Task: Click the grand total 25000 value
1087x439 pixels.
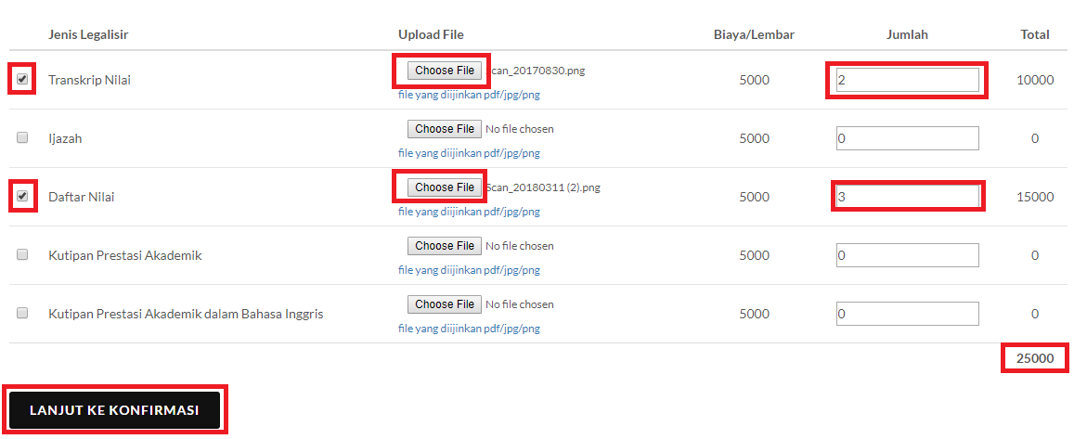Action: point(1034,358)
